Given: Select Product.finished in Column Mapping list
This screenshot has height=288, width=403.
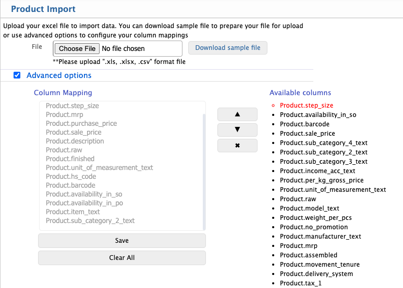Looking at the screenshot, I should (x=70, y=159).
